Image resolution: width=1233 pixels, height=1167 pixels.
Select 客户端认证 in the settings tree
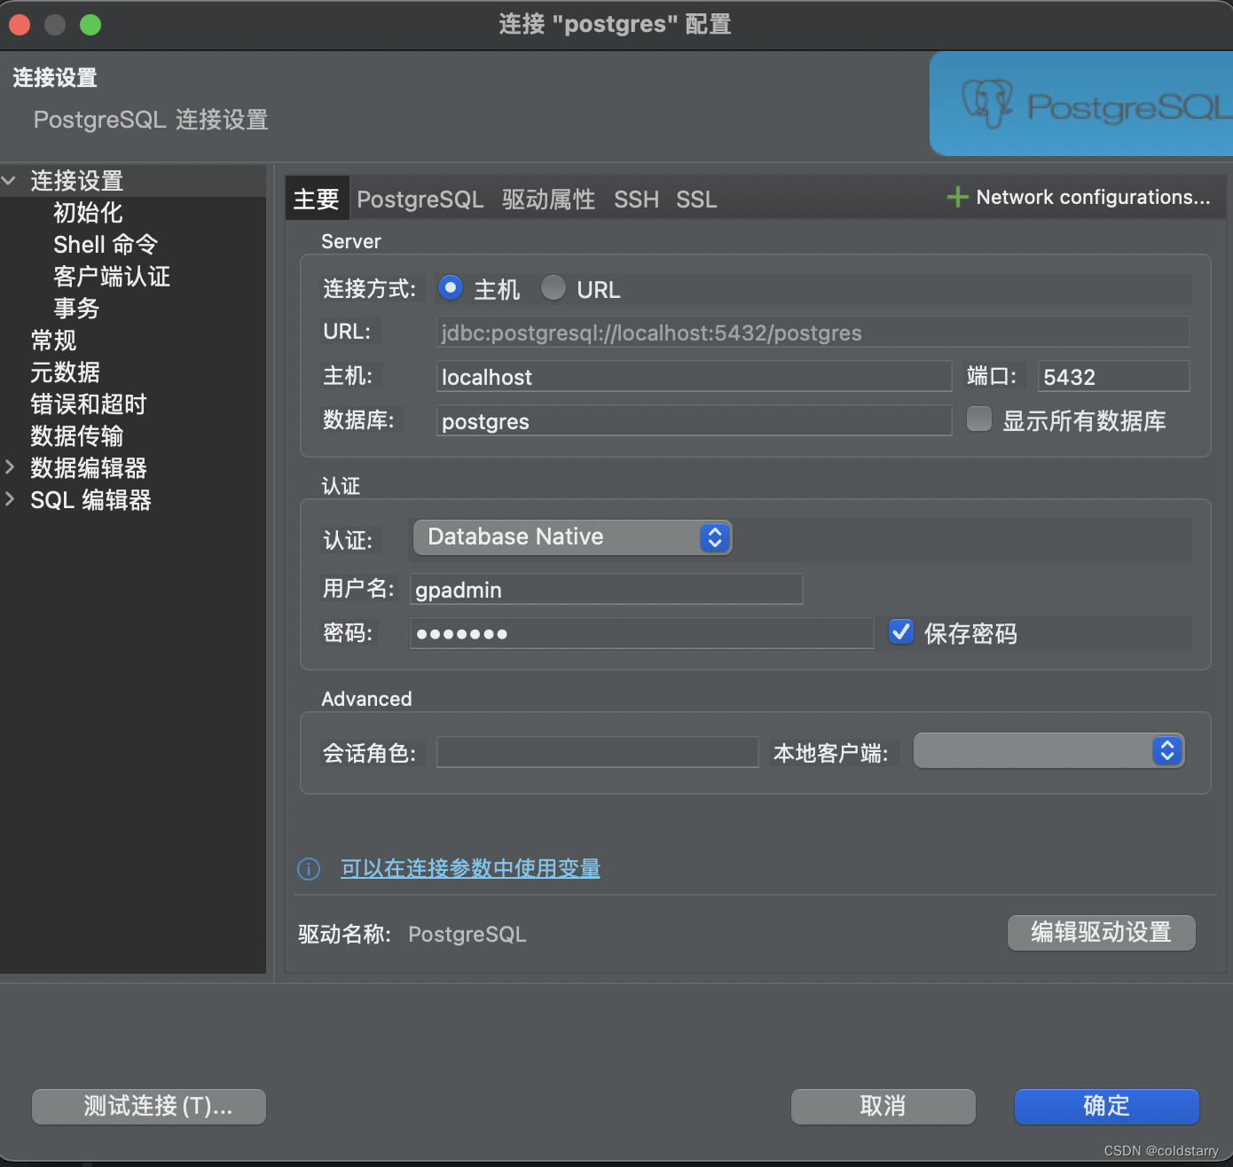pyautogui.click(x=112, y=277)
